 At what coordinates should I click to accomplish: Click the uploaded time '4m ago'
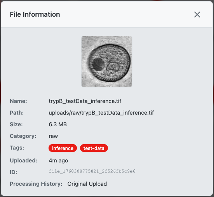coord(58,160)
